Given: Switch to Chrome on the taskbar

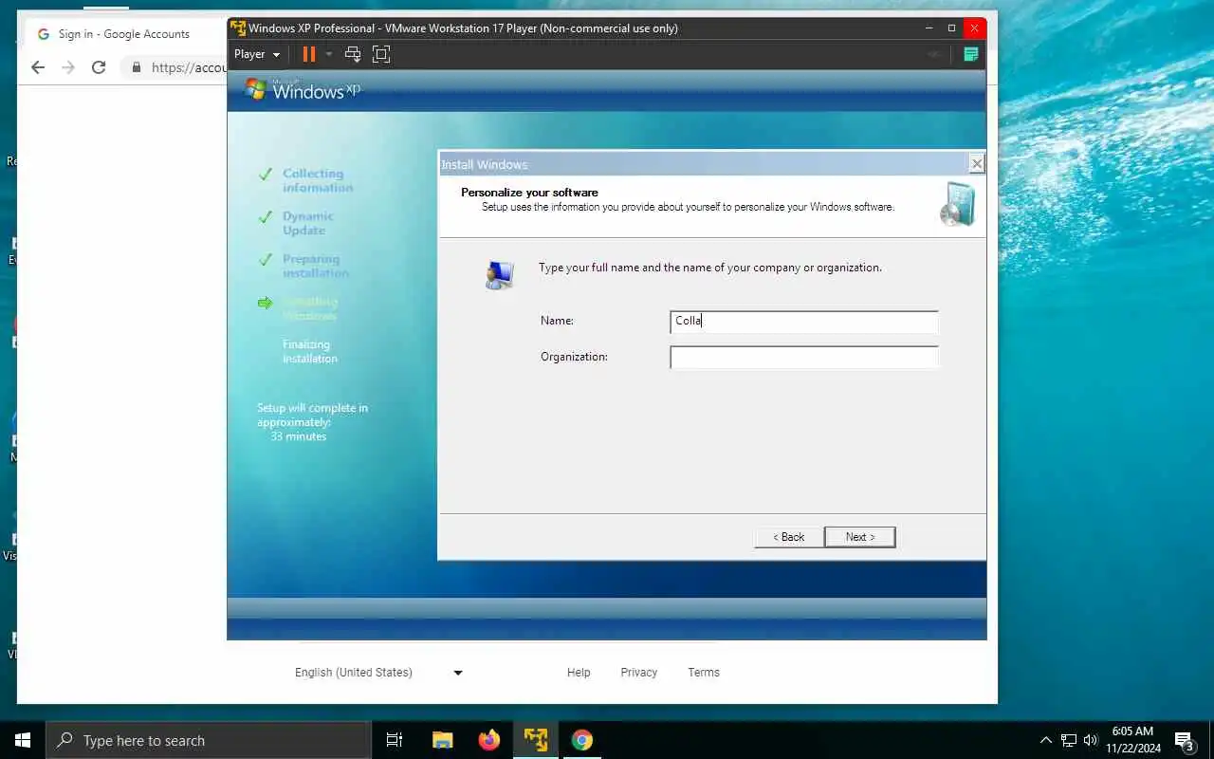Looking at the screenshot, I should pyautogui.click(x=582, y=740).
